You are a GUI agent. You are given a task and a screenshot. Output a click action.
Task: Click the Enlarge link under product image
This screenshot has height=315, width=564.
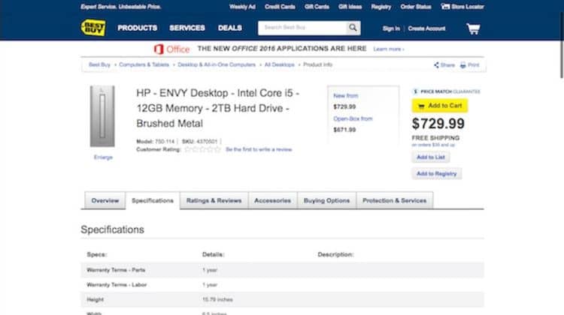click(x=103, y=157)
